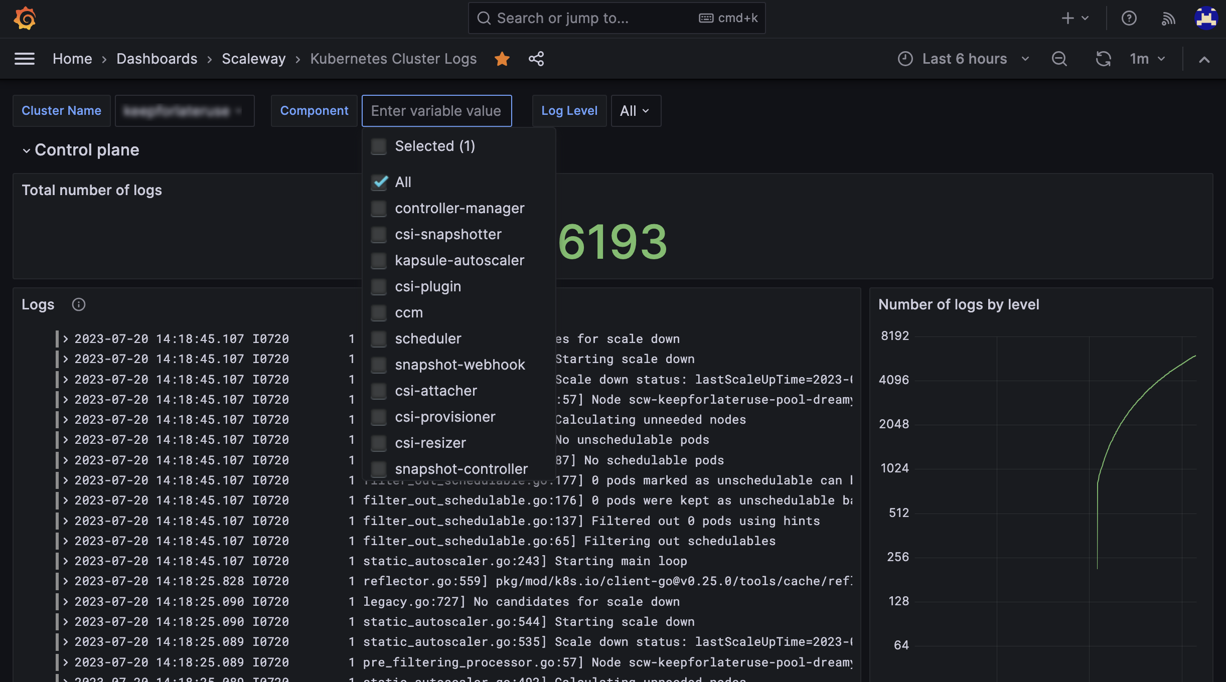Click the refresh dashboard icon
The height and width of the screenshot is (682, 1226).
pyautogui.click(x=1103, y=59)
